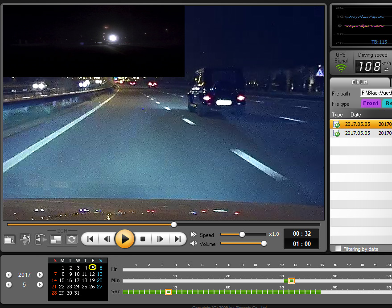
Task: Select circled date 5 in the calendar
Action: click(x=92, y=267)
